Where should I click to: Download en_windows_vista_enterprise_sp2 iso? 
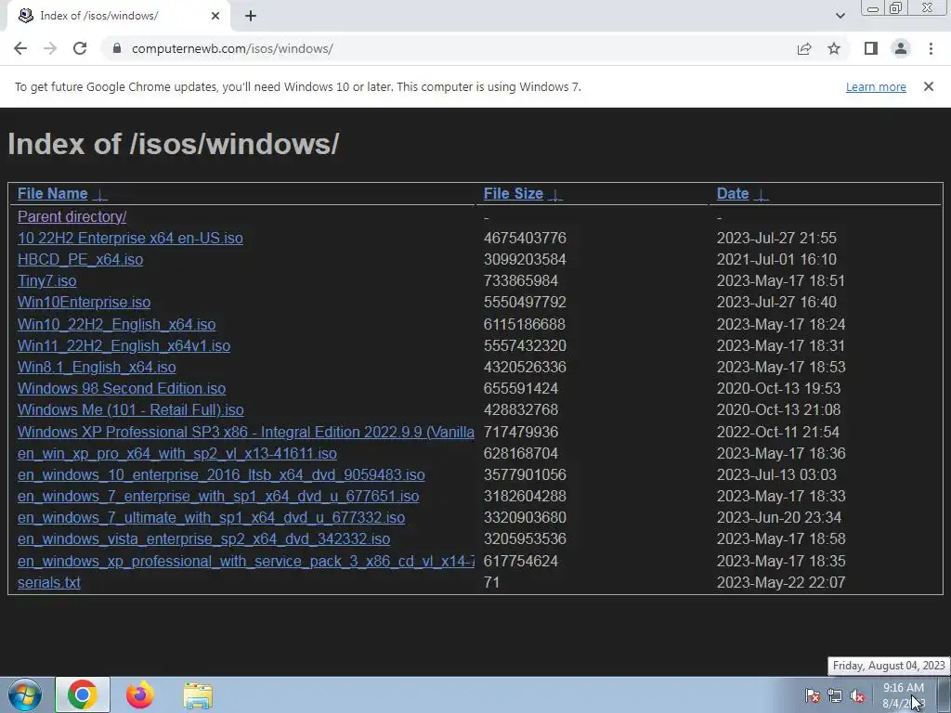coord(203,538)
